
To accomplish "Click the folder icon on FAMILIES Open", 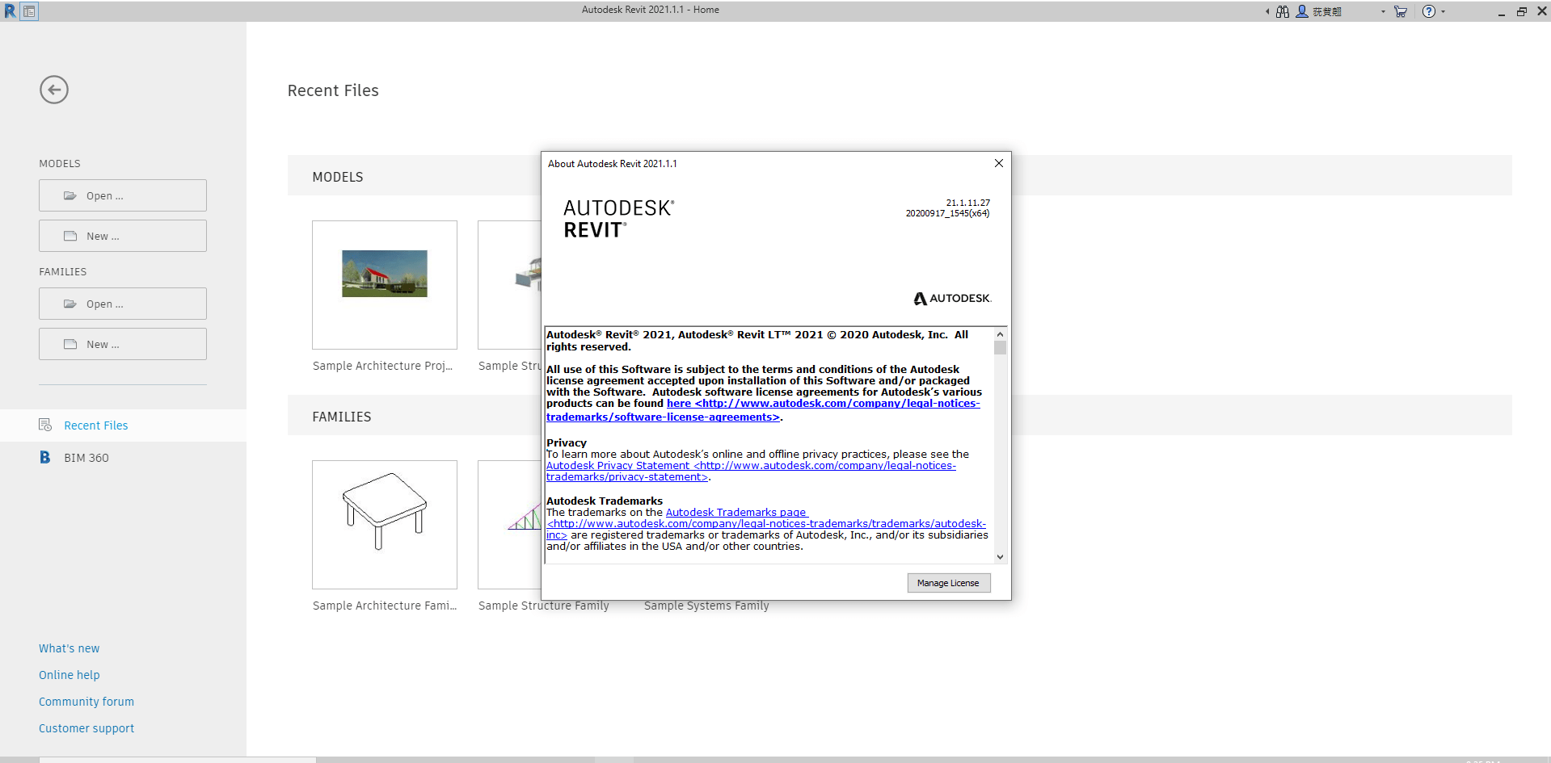I will click(x=70, y=304).
